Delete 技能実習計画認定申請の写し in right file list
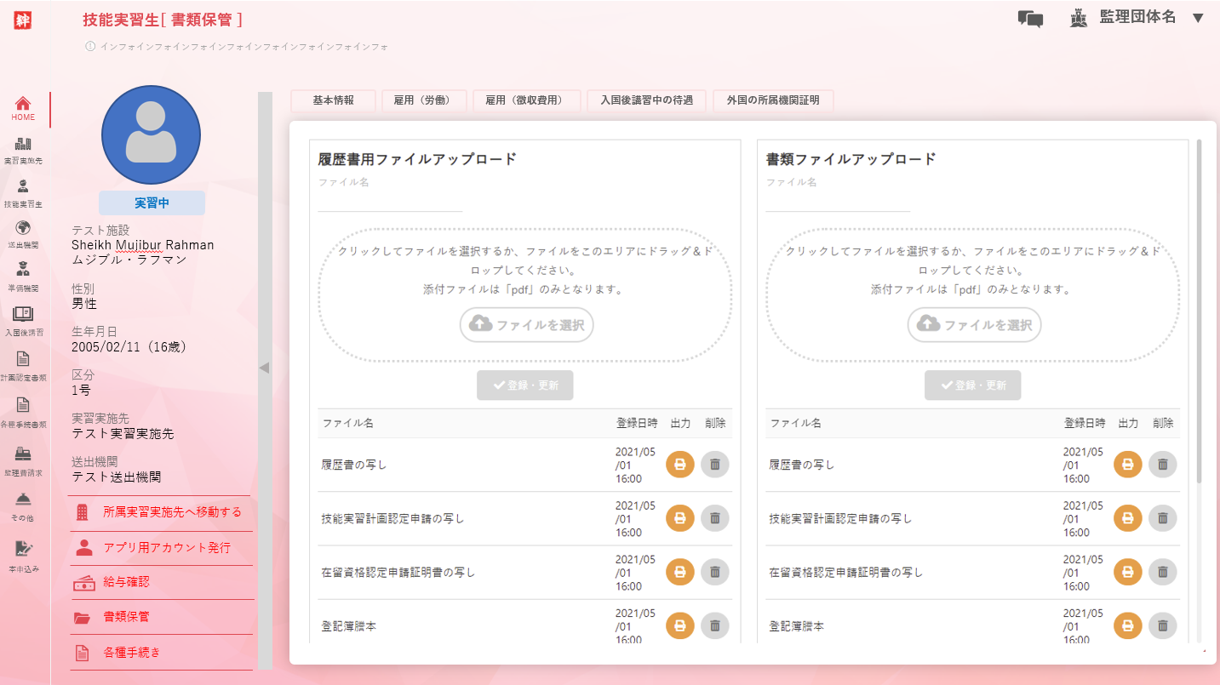Viewport: 1220px width, 685px height. pyautogui.click(x=1162, y=518)
